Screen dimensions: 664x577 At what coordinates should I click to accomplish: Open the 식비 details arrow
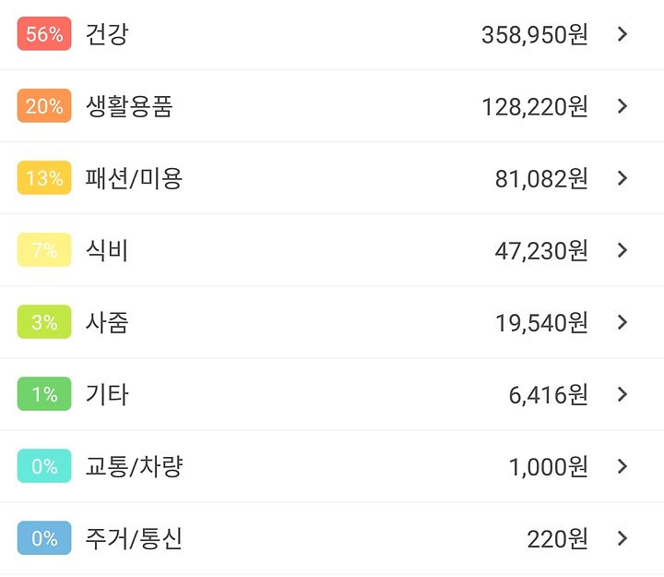(622, 250)
